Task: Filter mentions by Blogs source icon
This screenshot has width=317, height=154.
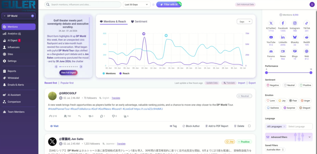Action: tap(295, 51)
